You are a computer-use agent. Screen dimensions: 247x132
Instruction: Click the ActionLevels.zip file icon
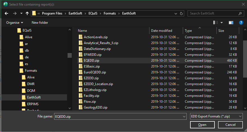tap(81, 37)
